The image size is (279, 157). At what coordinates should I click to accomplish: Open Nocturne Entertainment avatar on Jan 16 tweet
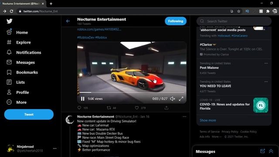coord(70,119)
